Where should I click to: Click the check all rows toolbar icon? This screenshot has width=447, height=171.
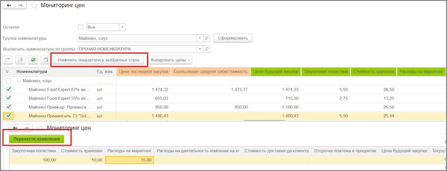[34, 60]
